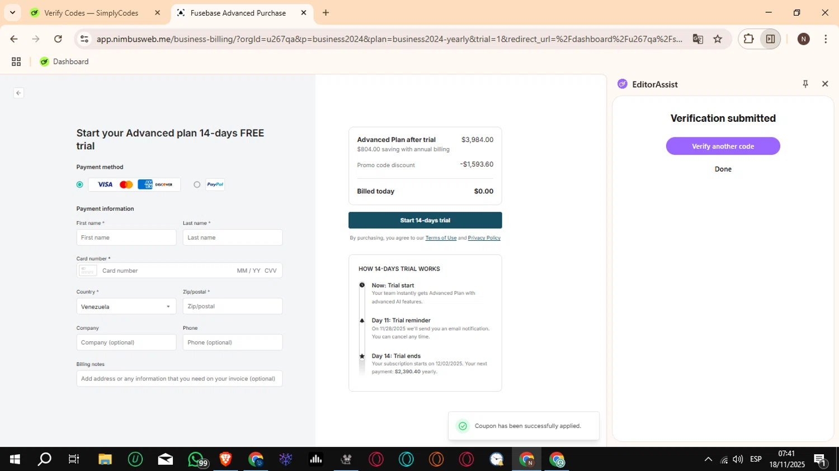Open notification center icon

pos(821,460)
